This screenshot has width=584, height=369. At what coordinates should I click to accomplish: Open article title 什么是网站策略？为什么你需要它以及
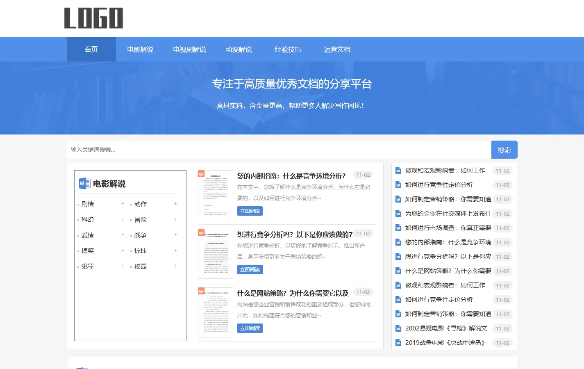tap(293, 293)
